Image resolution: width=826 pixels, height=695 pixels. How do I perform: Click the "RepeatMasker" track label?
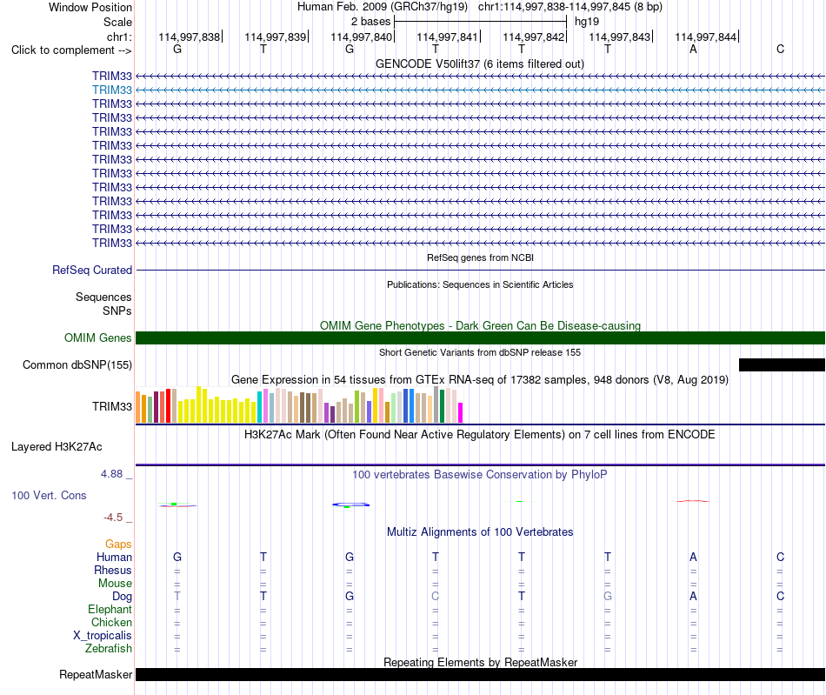pos(96,674)
